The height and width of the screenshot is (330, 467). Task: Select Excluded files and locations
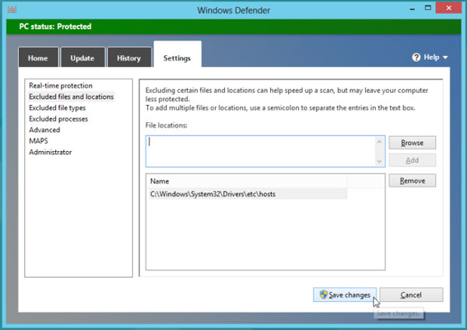(71, 97)
